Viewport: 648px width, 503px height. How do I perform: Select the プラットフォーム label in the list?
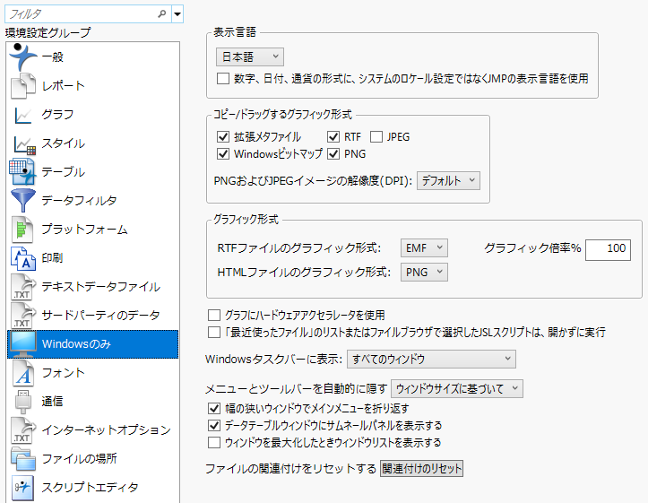(85, 229)
